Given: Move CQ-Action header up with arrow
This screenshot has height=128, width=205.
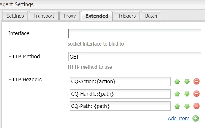Looking at the screenshot, I should click(x=177, y=81).
